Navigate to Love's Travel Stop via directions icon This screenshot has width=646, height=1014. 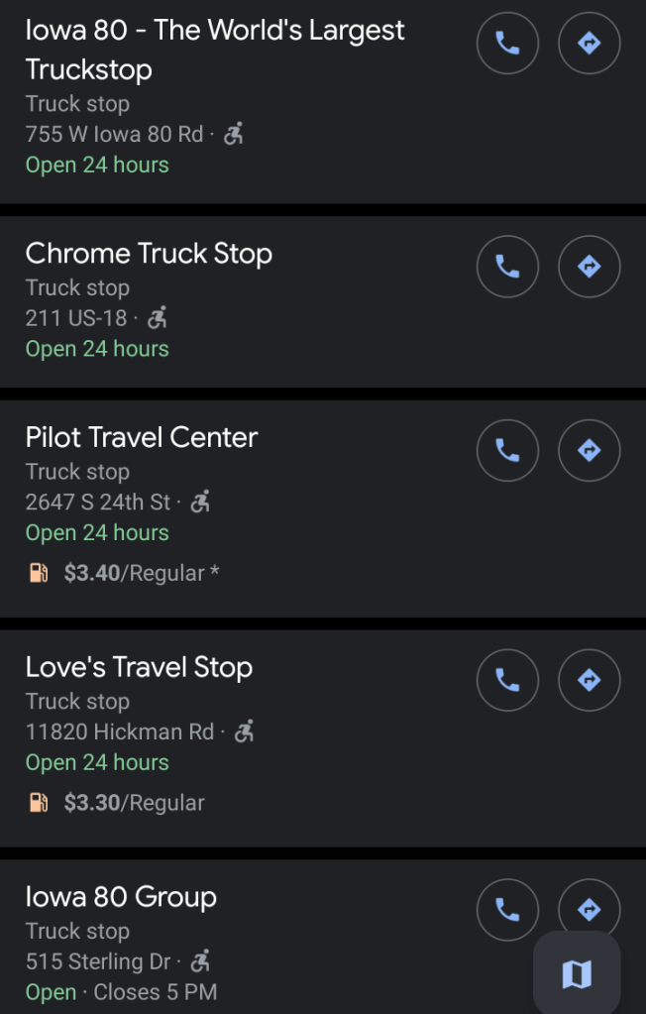click(x=590, y=680)
